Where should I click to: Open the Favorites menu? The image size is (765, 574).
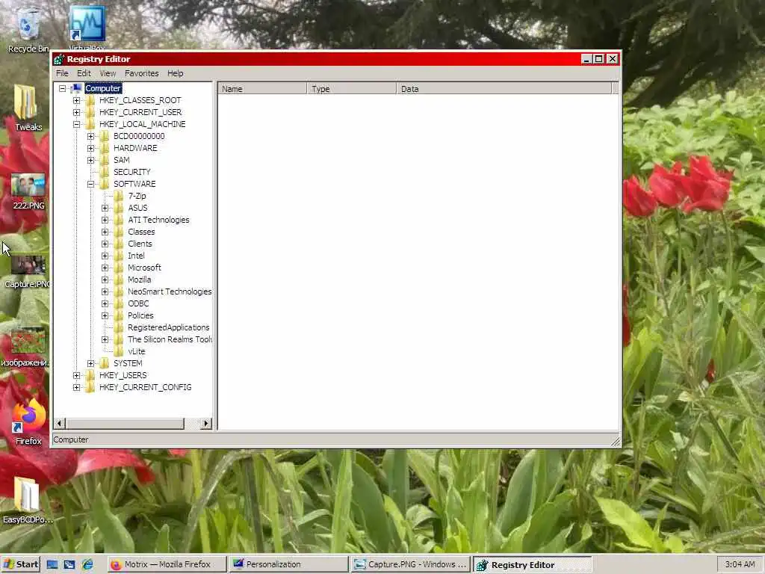click(x=141, y=73)
